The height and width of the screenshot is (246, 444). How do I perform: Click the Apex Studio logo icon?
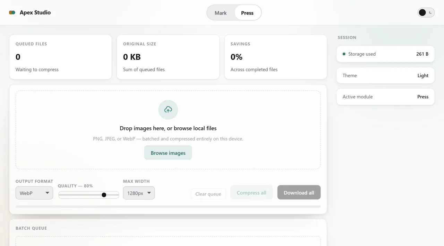[x=12, y=12]
